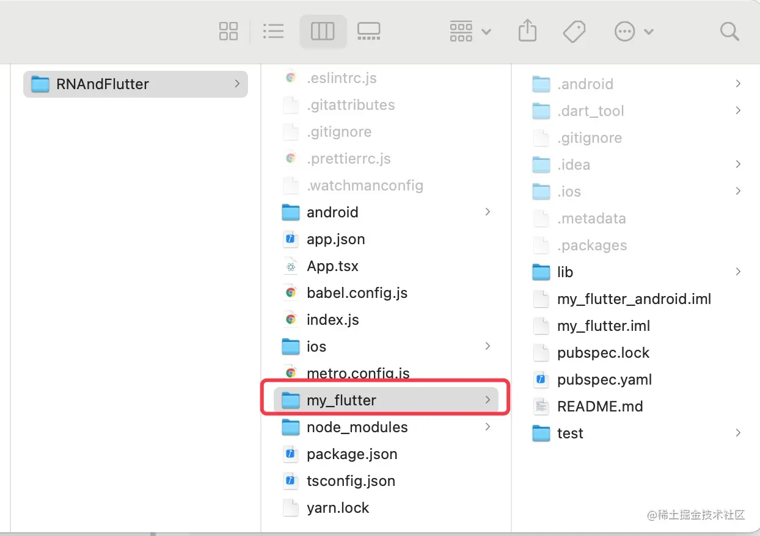Viewport: 760px width, 536px height.
Task: Select .gitignore in the middle column
Action: [x=339, y=132]
